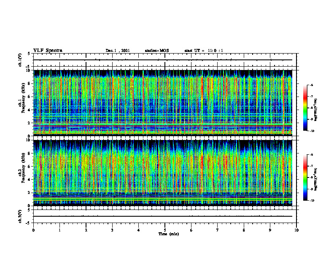This screenshot has width=334, height=258.
Task: Click the "2" kHz tick of ch.1 spectrogram
Action: tap(30, 123)
